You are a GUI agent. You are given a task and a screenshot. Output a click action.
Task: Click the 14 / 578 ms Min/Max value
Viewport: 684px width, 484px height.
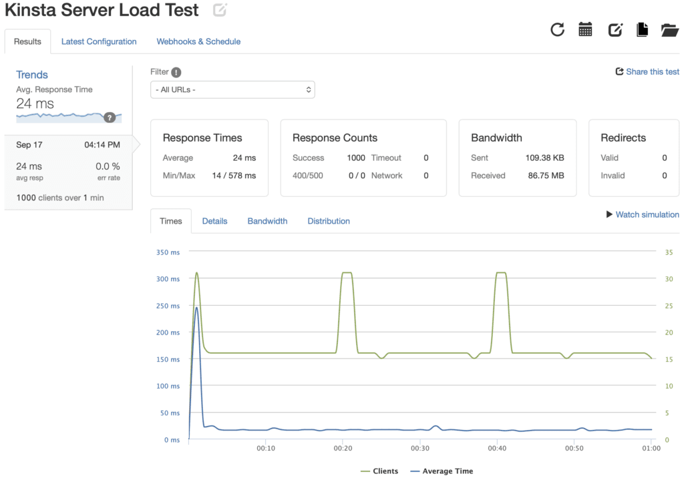[x=234, y=176]
